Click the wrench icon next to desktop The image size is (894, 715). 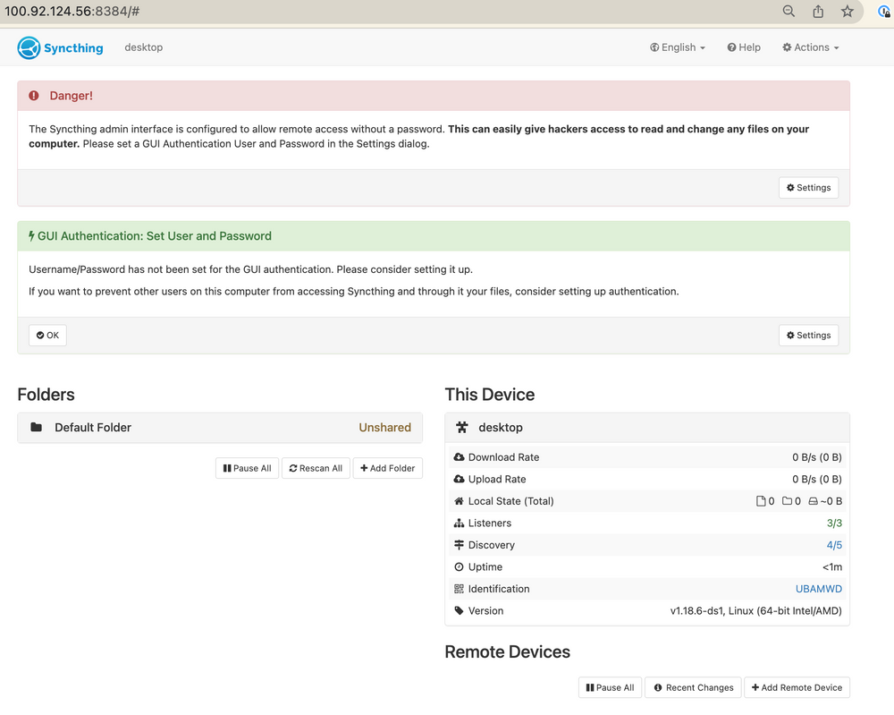click(461, 427)
